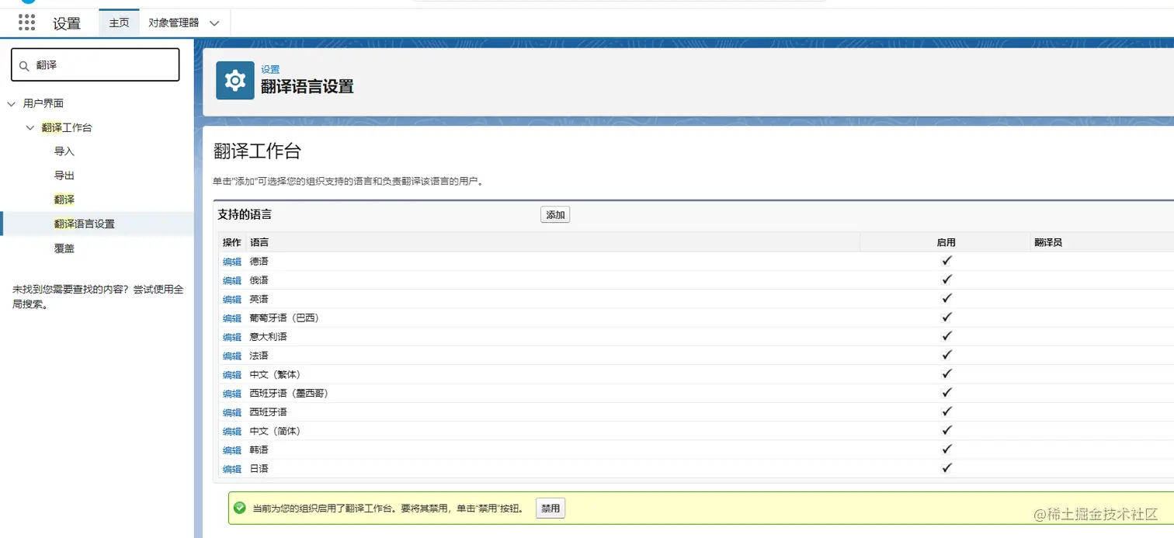Viewport: 1174px width, 538px height.
Task: Click 编辑 link for 英语
Action: tap(232, 299)
